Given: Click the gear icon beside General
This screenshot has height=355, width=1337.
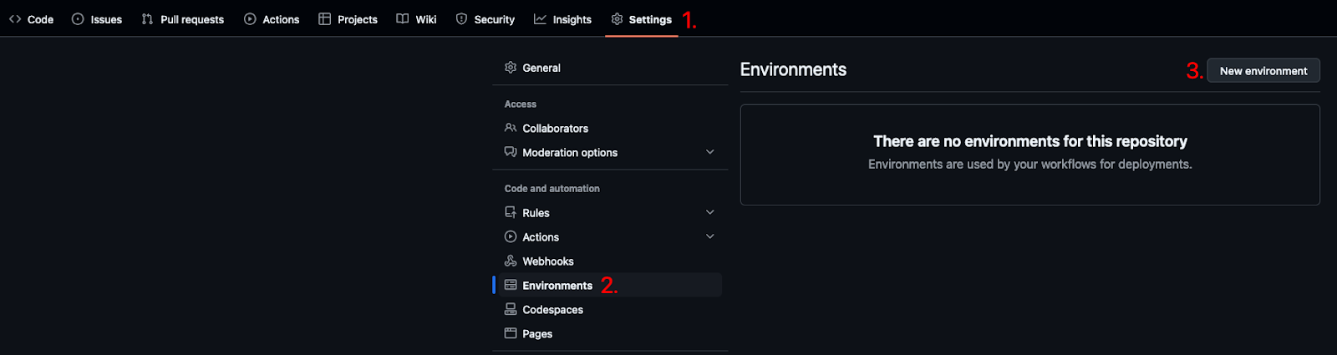Looking at the screenshot, I should coord(511,68).
